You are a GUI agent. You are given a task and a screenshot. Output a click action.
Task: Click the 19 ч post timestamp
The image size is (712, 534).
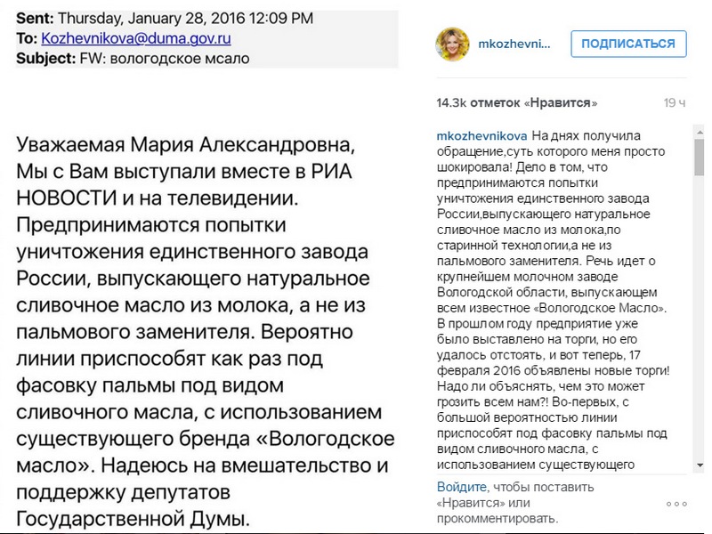(x=675, y=102)
